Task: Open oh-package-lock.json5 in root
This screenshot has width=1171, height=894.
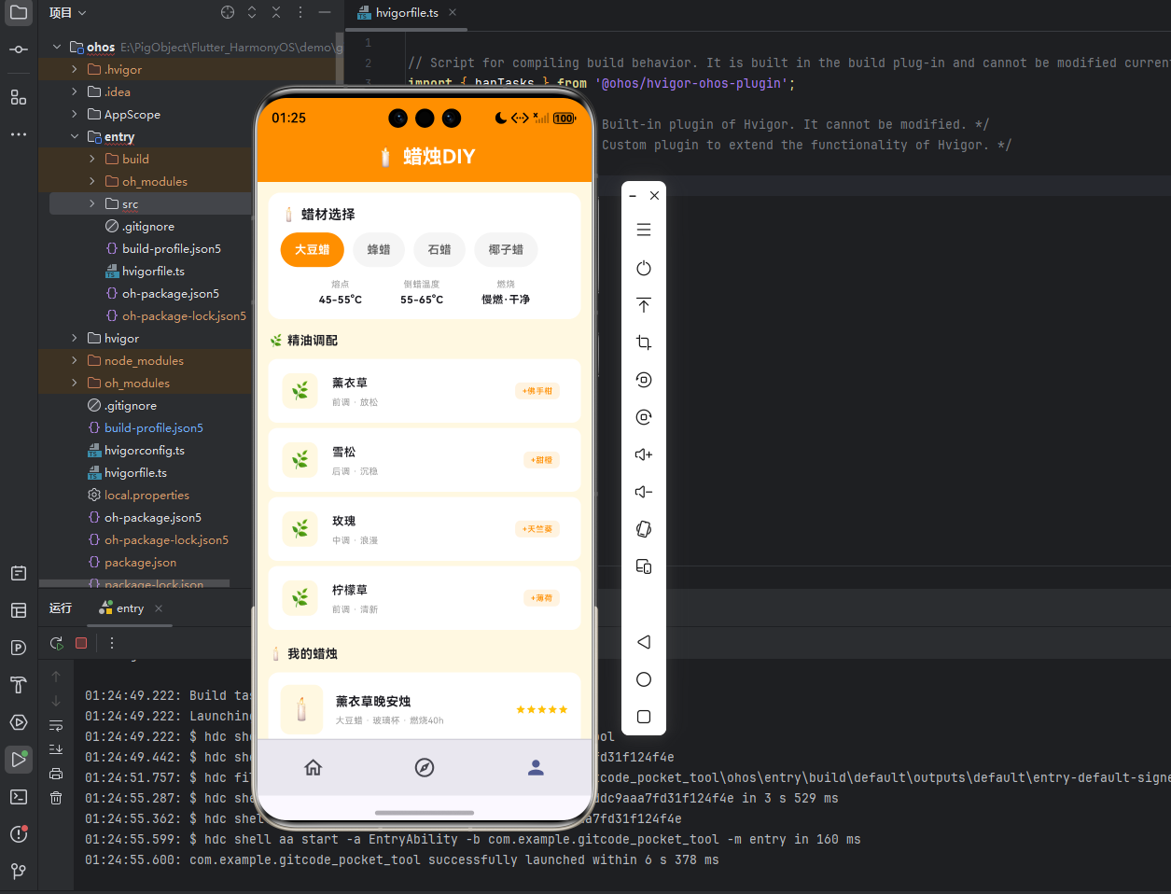Action: (x=166, y=539)
